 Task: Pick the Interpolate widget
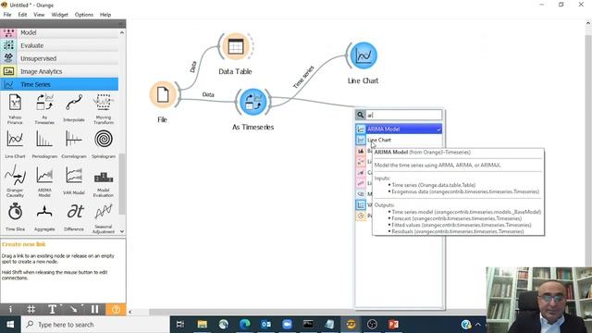pyautogui.click(x=74, y=109)
